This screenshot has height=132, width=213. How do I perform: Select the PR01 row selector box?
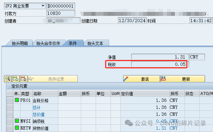click(10, 100)
